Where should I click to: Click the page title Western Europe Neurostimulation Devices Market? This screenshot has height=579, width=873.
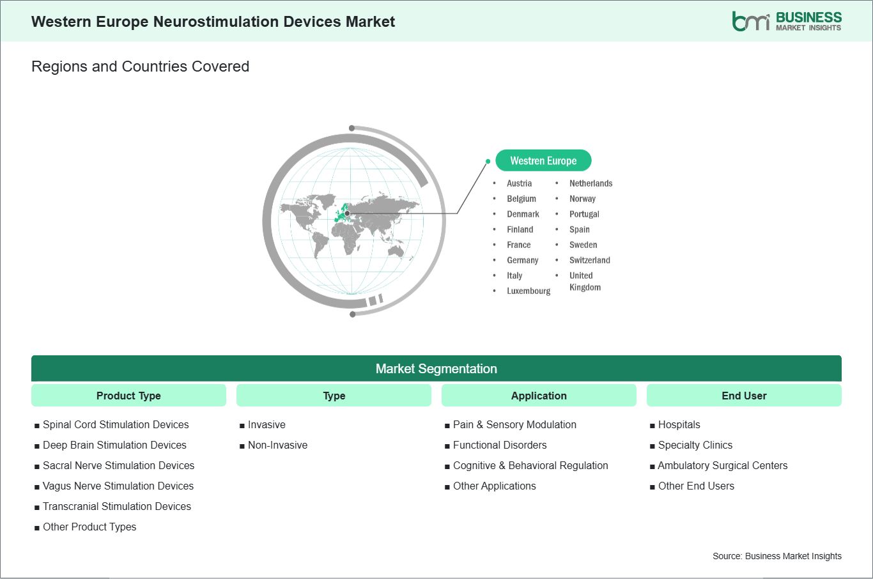point(213,22)
